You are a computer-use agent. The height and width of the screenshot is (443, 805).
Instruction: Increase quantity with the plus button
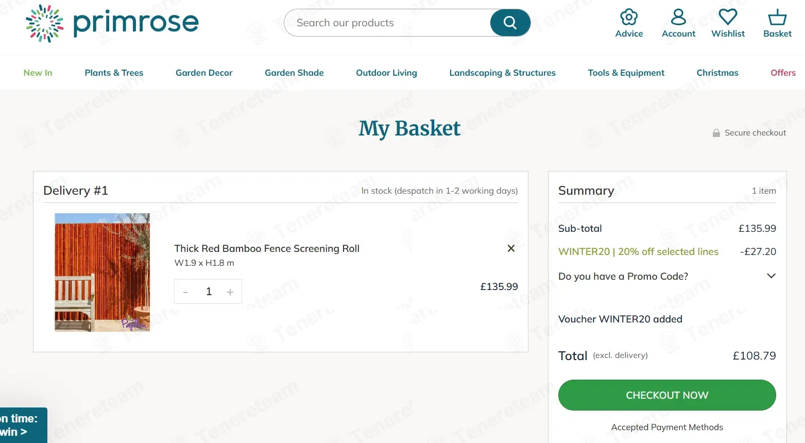230,292
